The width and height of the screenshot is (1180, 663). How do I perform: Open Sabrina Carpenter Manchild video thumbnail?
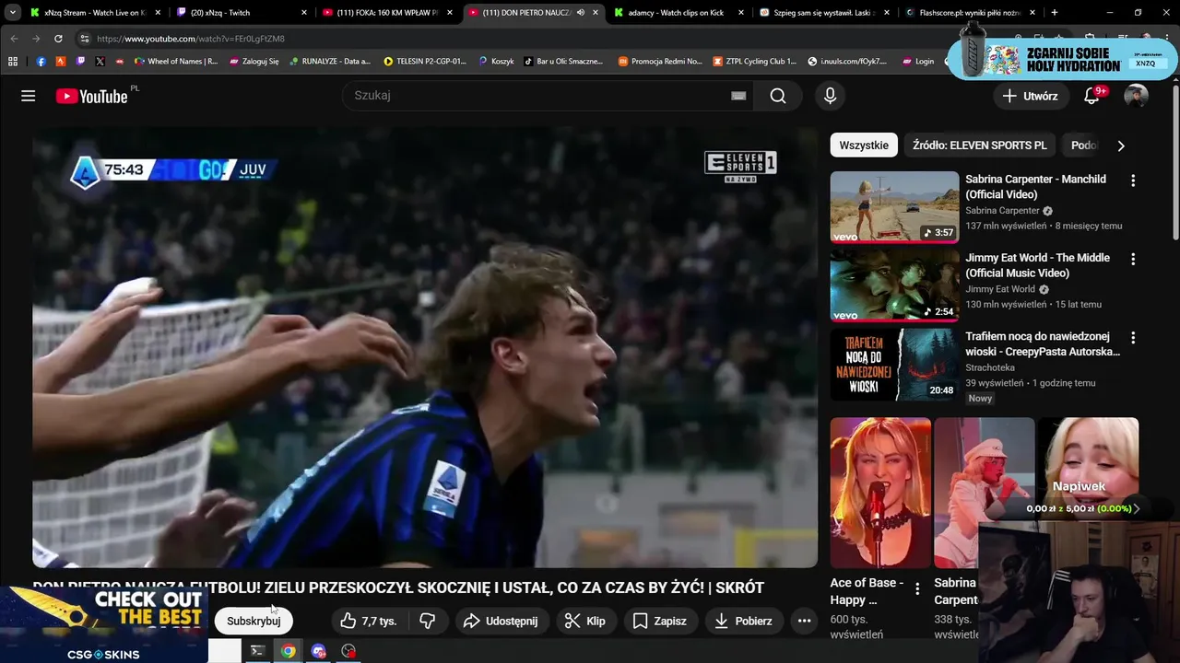tap(894, 206)
